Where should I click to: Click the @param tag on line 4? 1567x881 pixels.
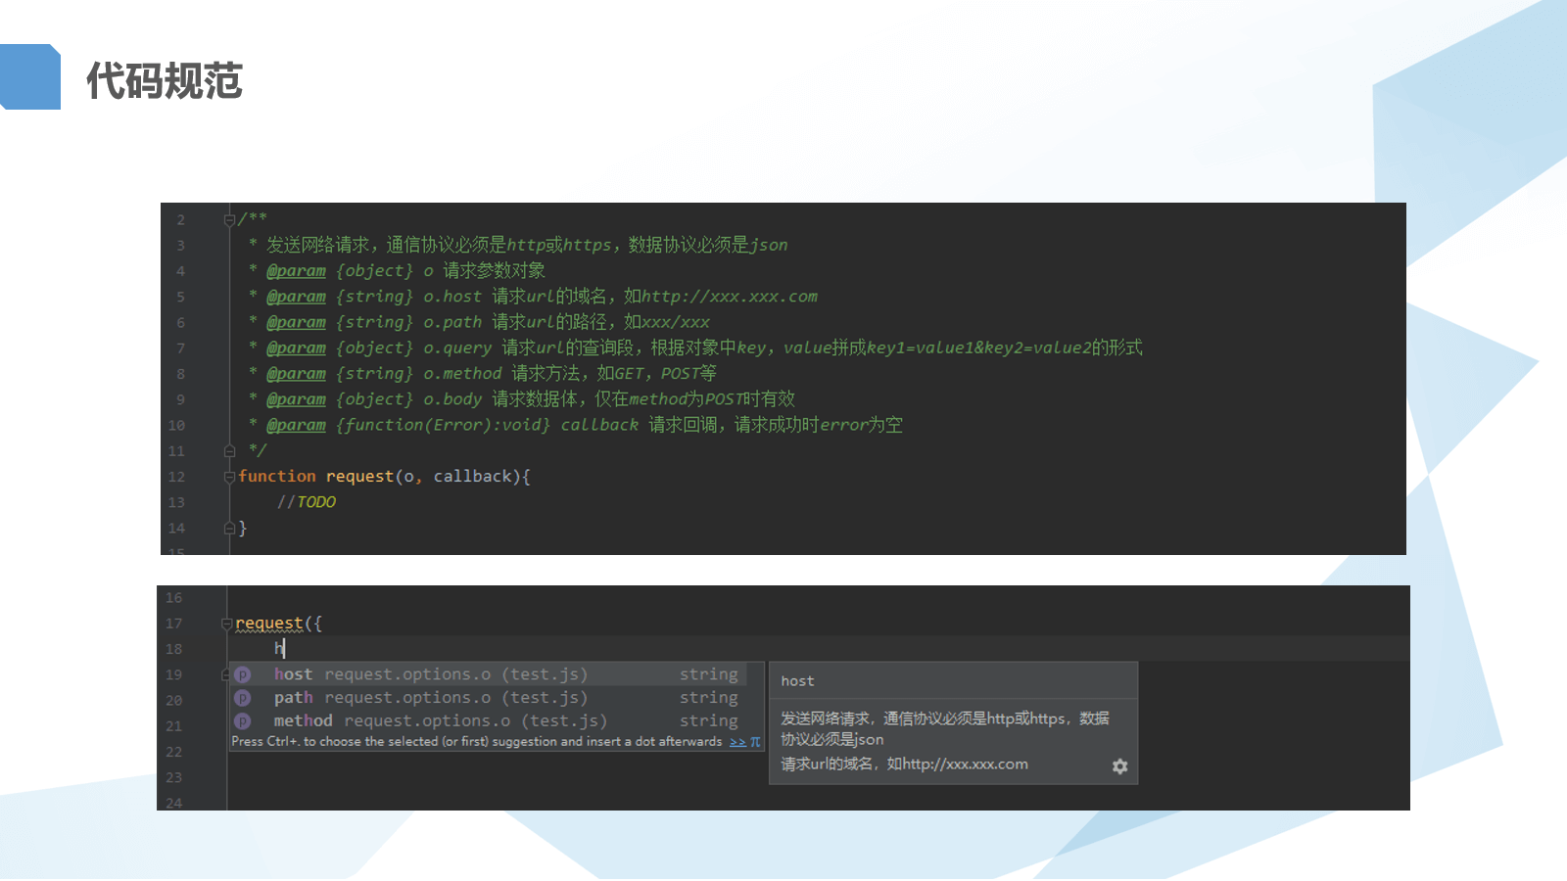[x=296, y=271]
